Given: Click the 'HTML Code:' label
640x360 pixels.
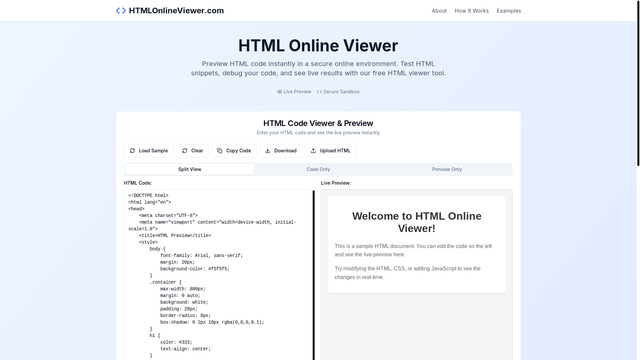Looking at the screenshot, I should point(138,183).
